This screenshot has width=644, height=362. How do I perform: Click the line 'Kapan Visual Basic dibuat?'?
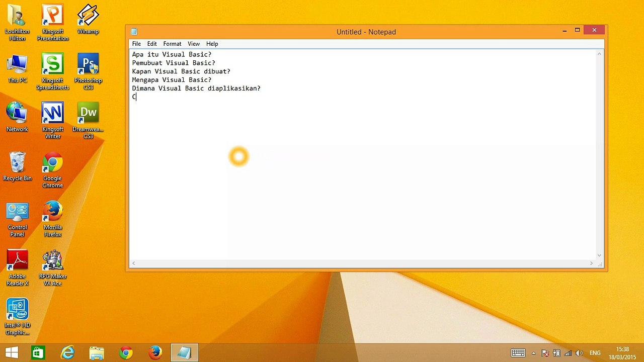(x=181, y=71)
